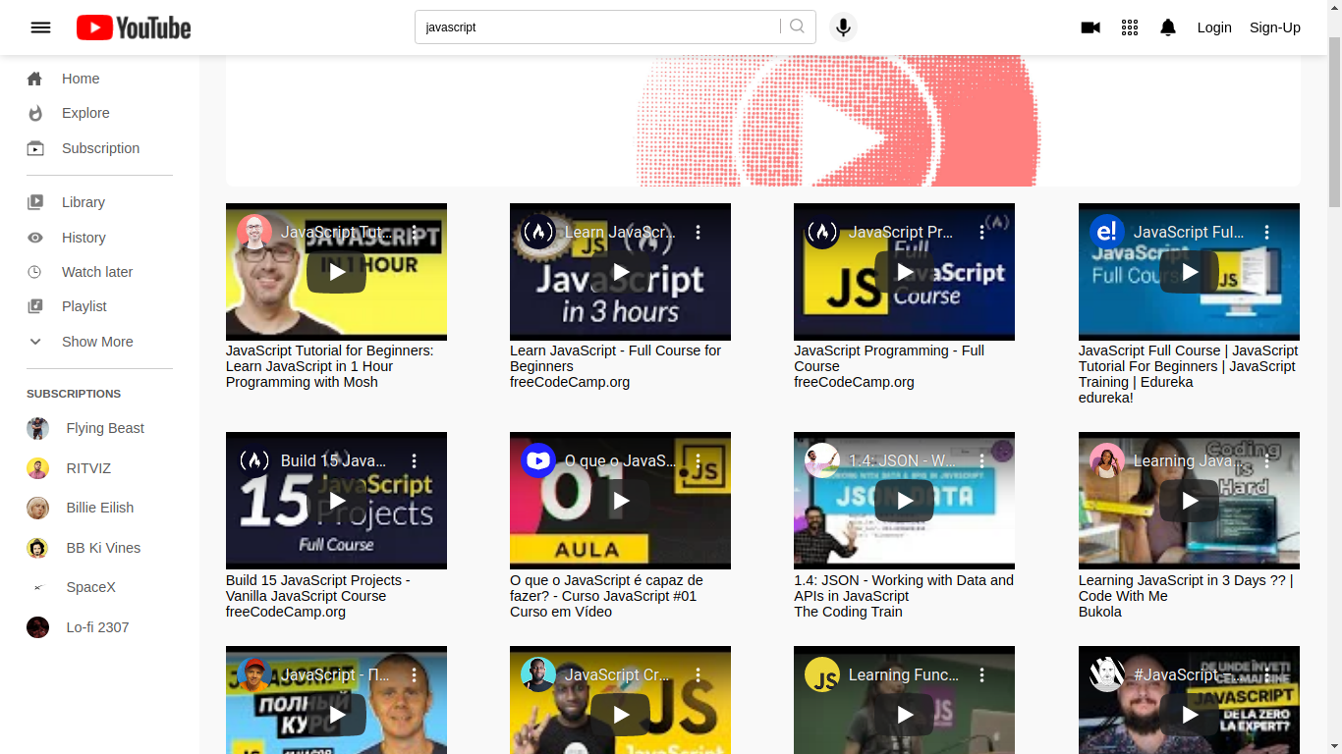Image resolution: width=1342 pixels, height=754 pixels.
Task: Open options on 1.4: JSON video
Action: click(982, 460)
